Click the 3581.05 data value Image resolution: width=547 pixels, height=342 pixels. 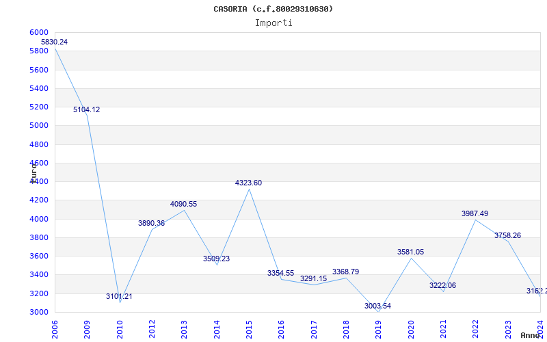click(411, 252)
